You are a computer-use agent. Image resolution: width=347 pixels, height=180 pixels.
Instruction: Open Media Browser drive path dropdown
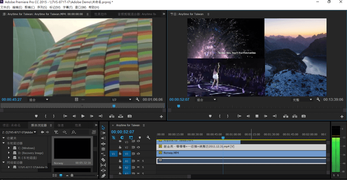click(19, 132)
